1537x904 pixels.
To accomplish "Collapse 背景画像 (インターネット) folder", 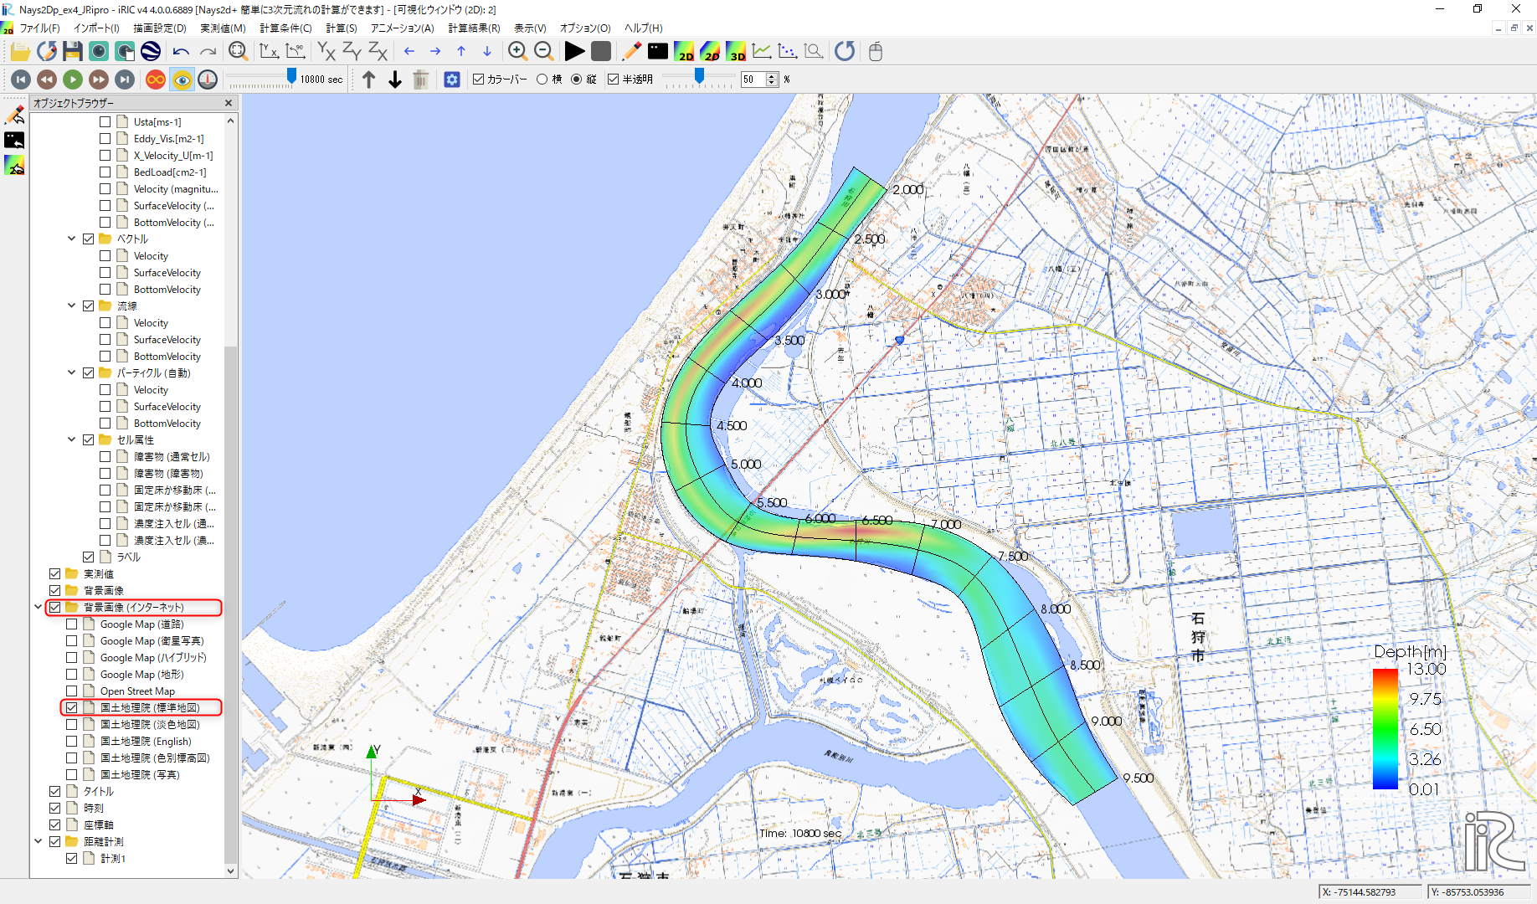I will [39, 608].
